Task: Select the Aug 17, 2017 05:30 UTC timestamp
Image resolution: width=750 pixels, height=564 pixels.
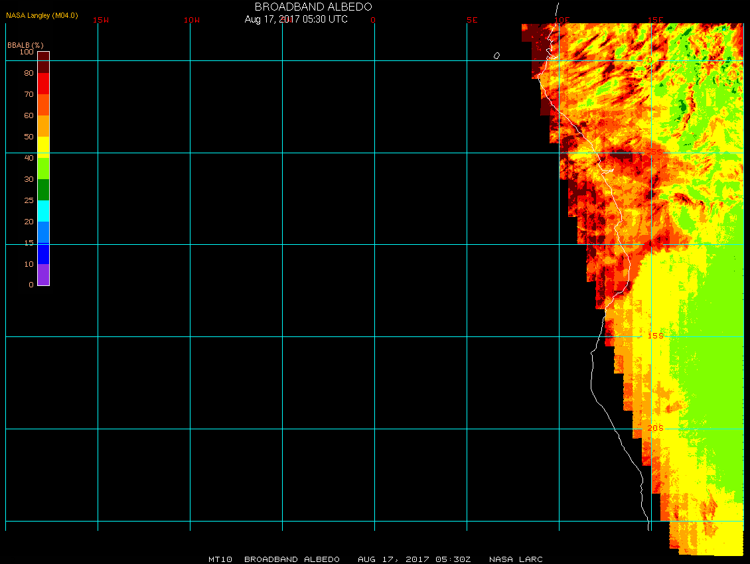Action: tap(296, 19)
